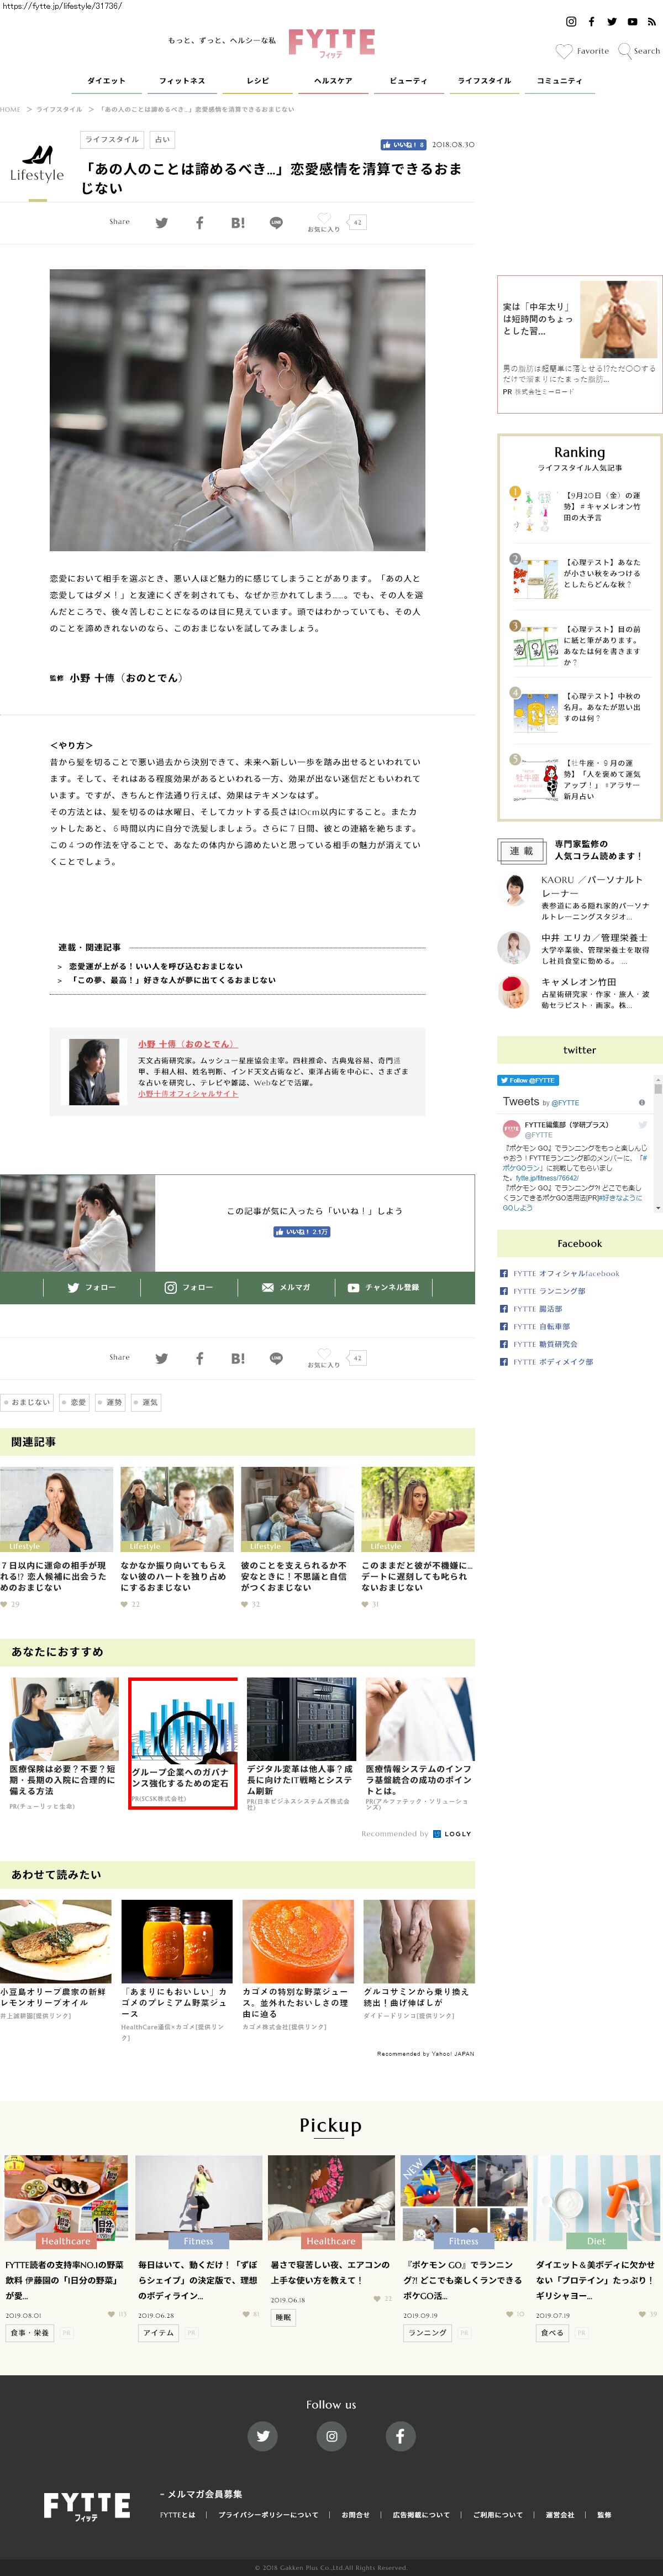The width and height of the screenshot is (663, 2576).
Task: Click the Search magnifier icon
Action: click(625, 50)
